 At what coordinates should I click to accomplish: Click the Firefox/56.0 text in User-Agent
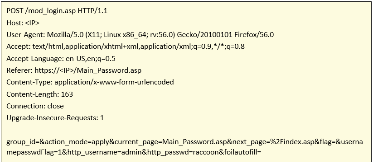point(254,35)
